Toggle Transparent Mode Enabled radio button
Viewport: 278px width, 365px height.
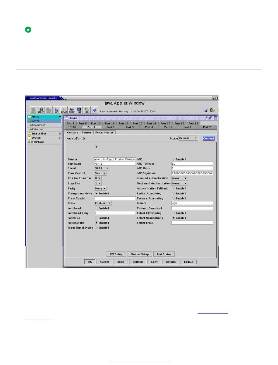[x=96, y=193]
